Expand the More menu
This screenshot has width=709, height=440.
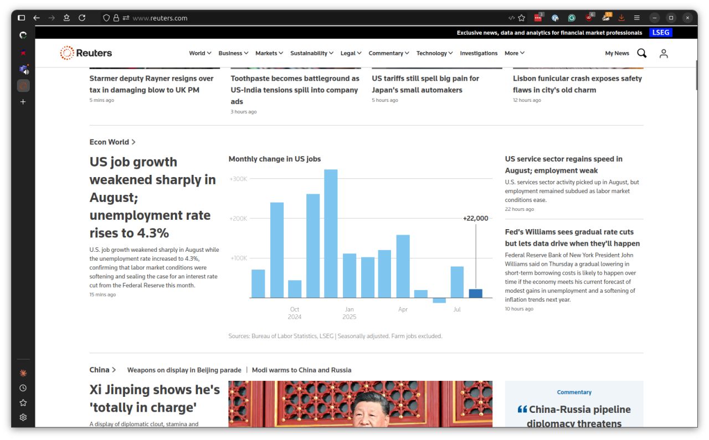click(514, 53)
